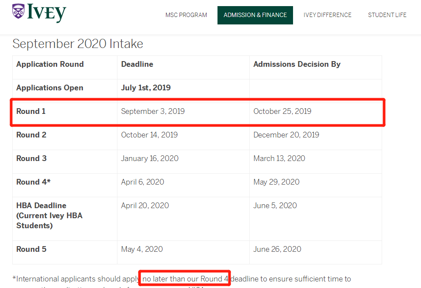The width and height of the screenshot is (421, 288).
Task: Select the 'September 3, 2019' deadline
Action: click(x=153, y=111)
